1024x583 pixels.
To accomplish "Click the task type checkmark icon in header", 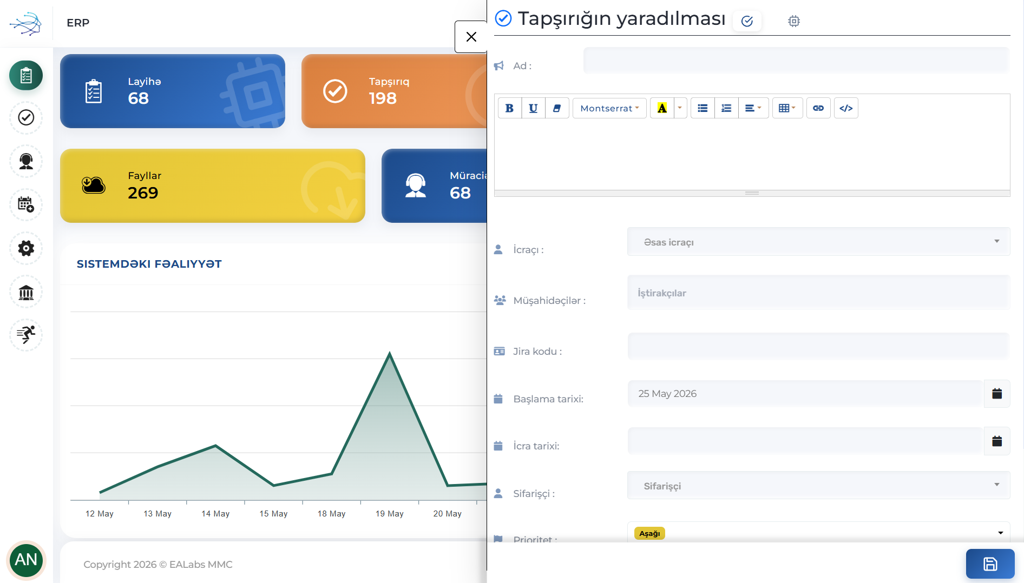I will (747, 21).
